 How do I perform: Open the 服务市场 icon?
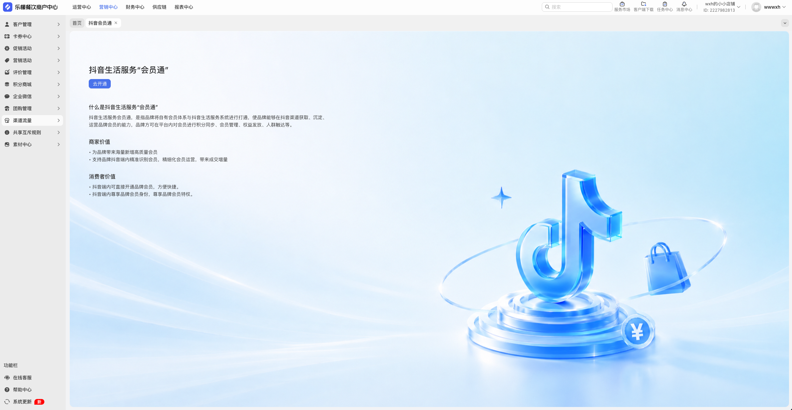(x=622, y=4)
